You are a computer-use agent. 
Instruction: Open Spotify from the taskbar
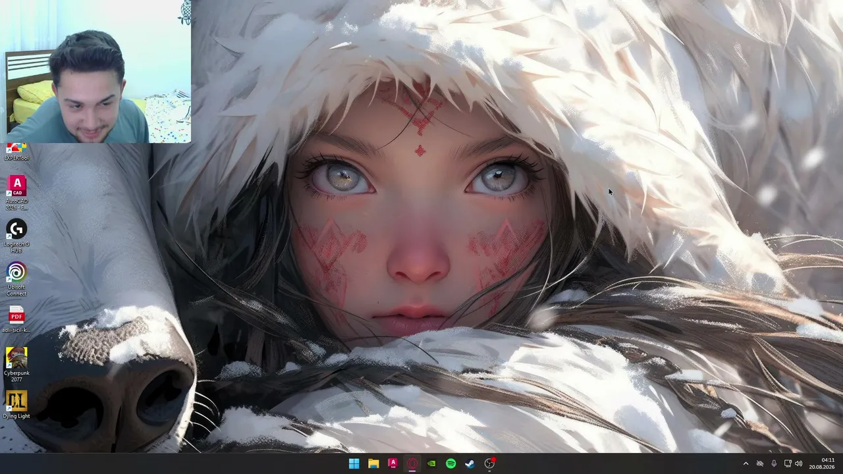click(450, 463)
